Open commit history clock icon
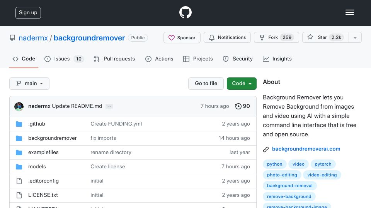 pos(238,106)
